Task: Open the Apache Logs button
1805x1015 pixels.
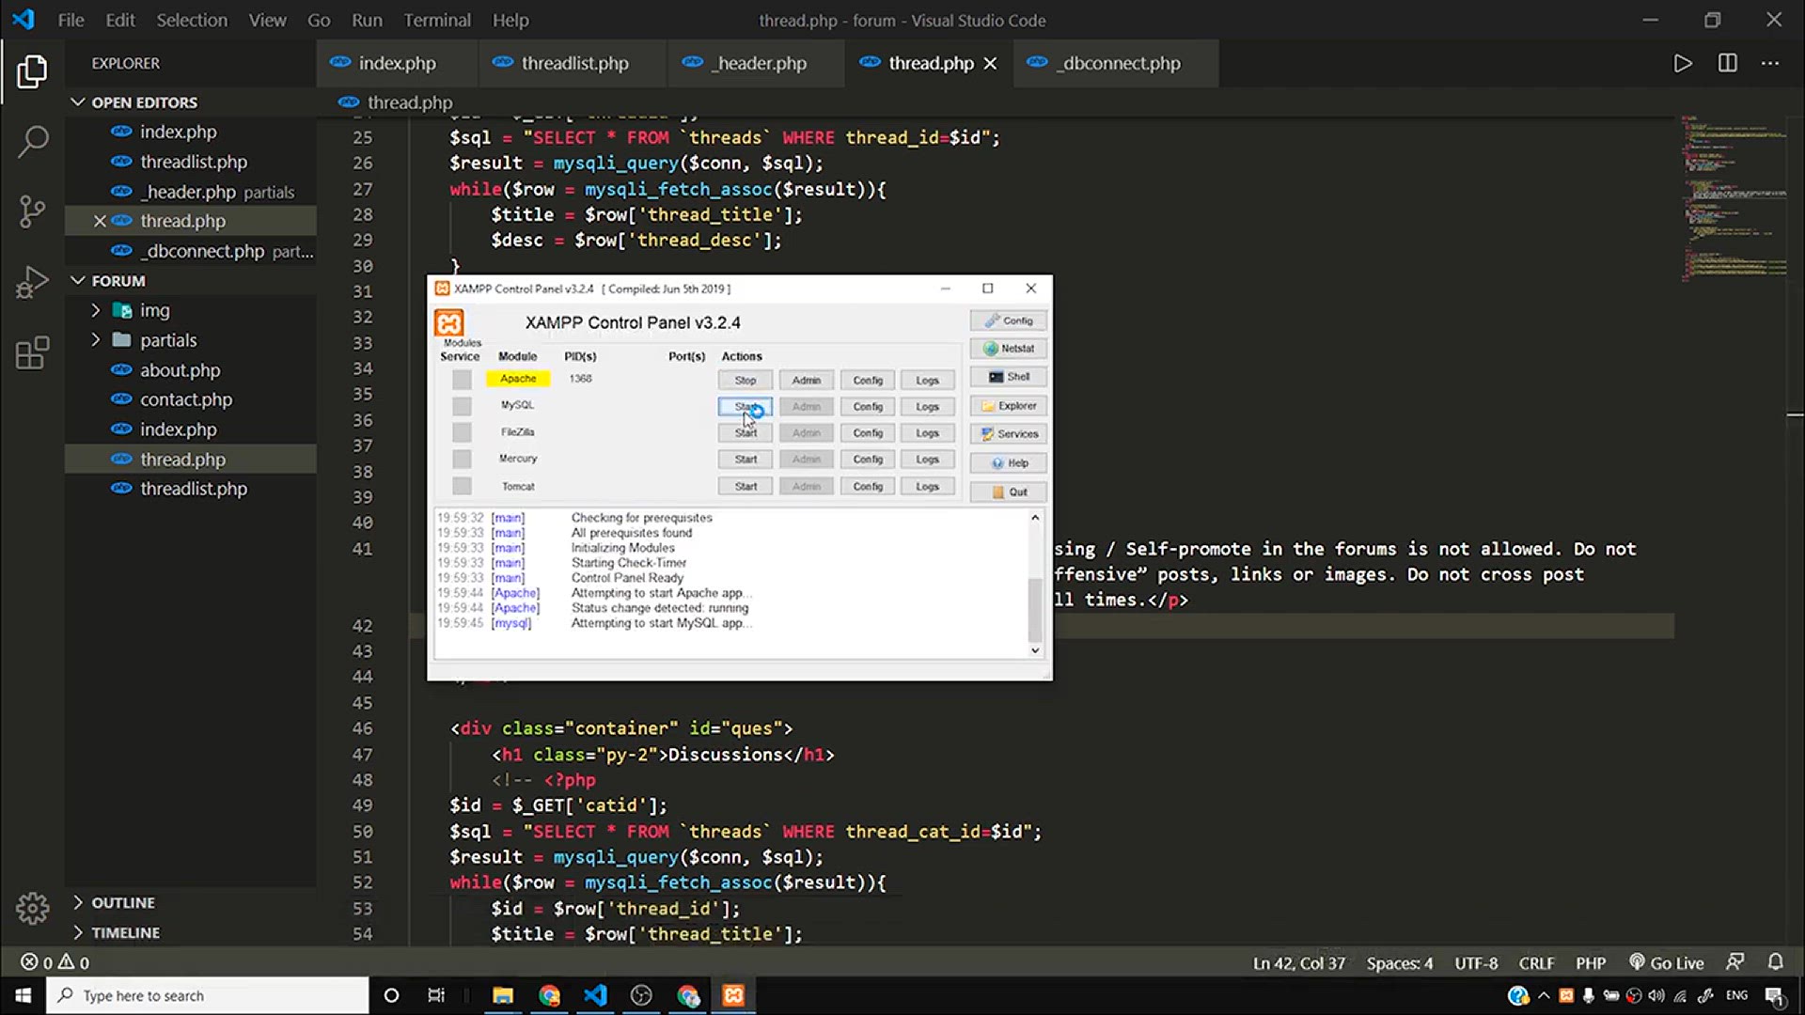Action: pos(928,380)
